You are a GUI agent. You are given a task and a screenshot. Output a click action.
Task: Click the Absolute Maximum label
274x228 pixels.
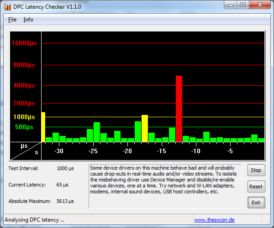pyautogui.click(x=30, y=201)
